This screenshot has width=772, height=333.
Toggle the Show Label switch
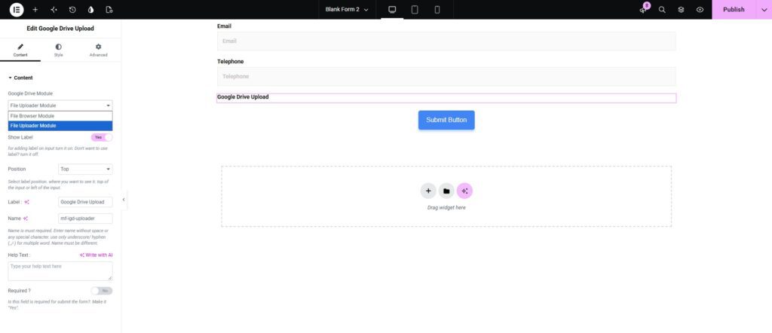tap(102, 137)
